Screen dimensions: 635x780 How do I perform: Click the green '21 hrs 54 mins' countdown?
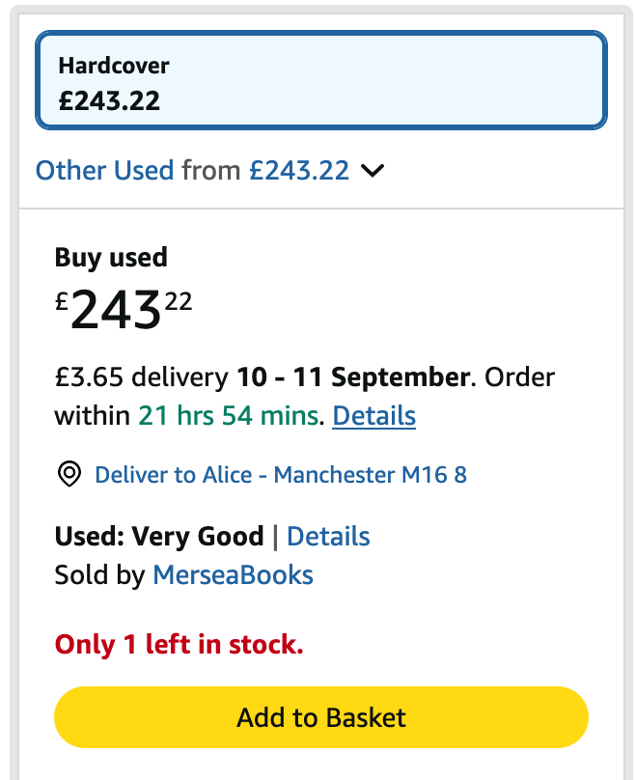tap(228, 416)
